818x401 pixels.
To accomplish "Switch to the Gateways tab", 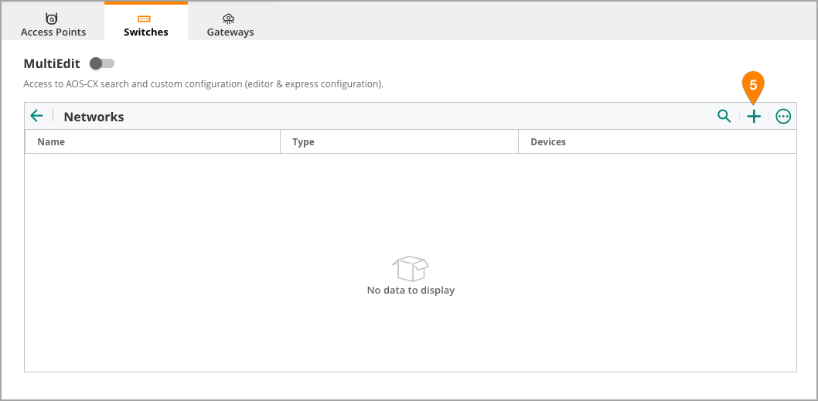I will 230,26.
